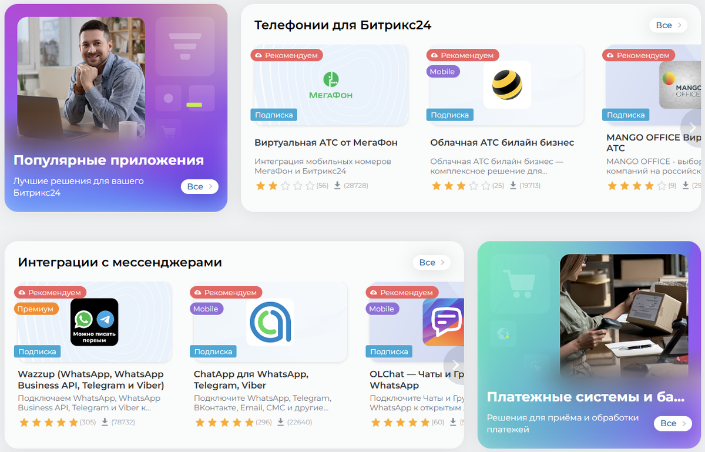Click download icon beside 22640 count
705x452 pixels.
(281, 422)
